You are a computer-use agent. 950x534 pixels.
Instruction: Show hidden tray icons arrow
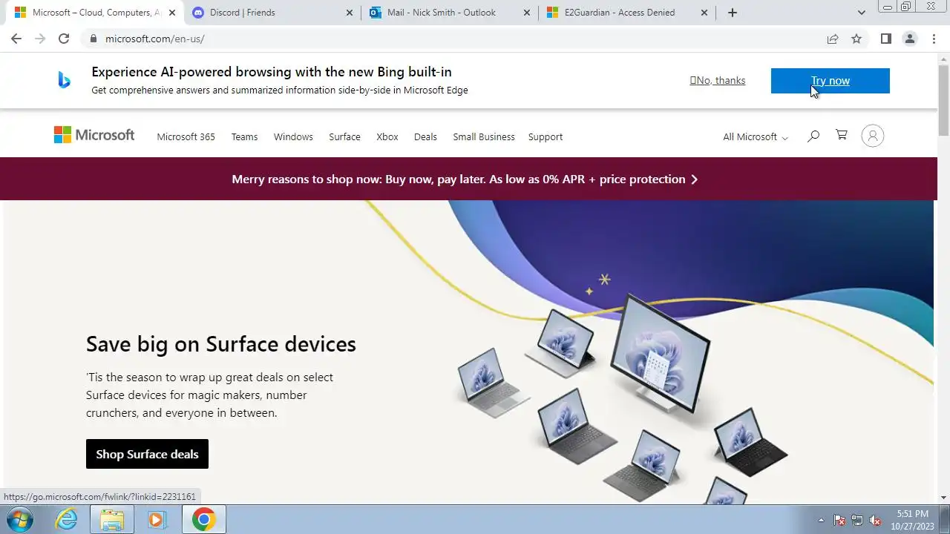pos(821,520)
